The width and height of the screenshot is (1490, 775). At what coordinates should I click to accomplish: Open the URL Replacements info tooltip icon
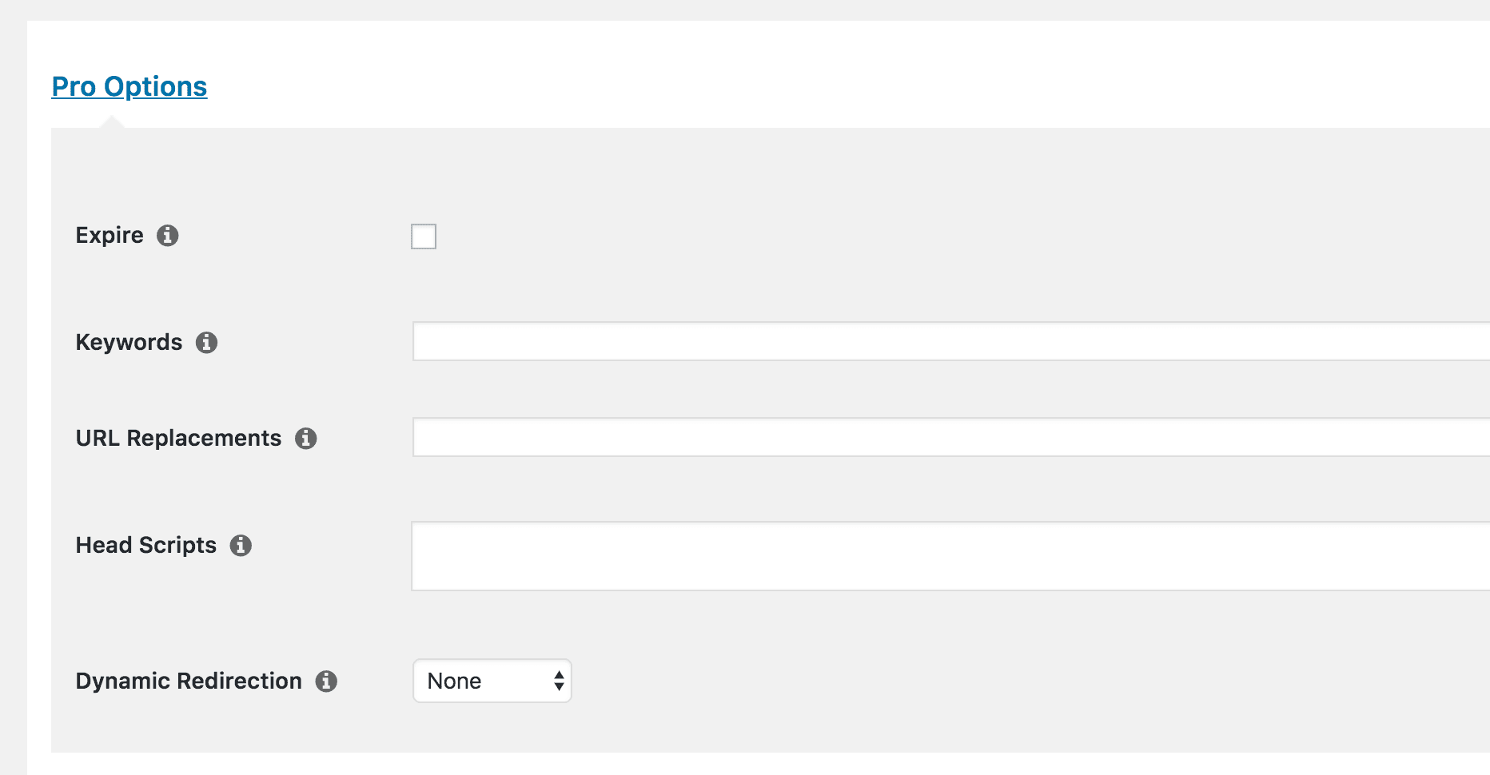tap(305, 439)
